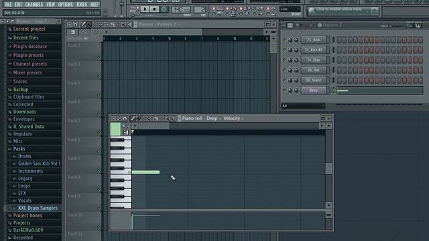The width and height of the screenshot is (429, 241).
Task: Mute the 18_Snare channel with its green light
Action: [284, 80]
